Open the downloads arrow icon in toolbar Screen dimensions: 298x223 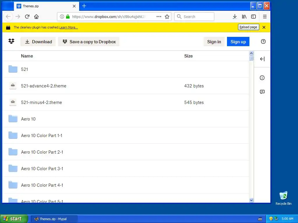[x=235, y=17]
